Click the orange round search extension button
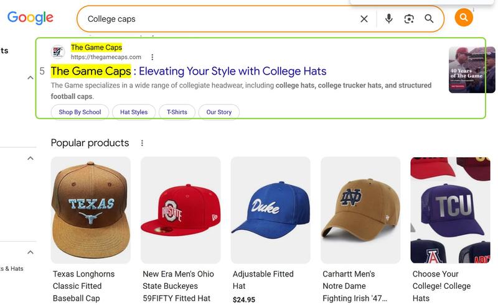This screenshot has width=498, height=305. click(464, 17)
